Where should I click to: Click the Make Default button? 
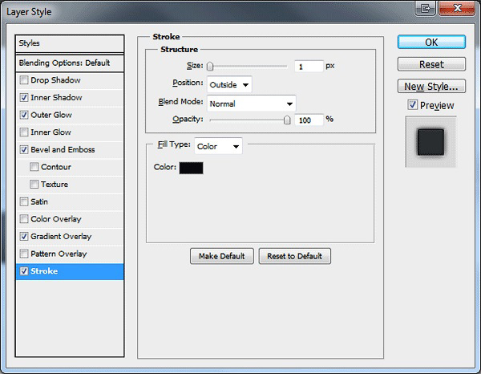[222, 256]
